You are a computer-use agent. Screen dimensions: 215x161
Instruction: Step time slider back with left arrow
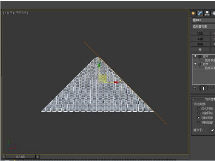[x=4, y=157]
